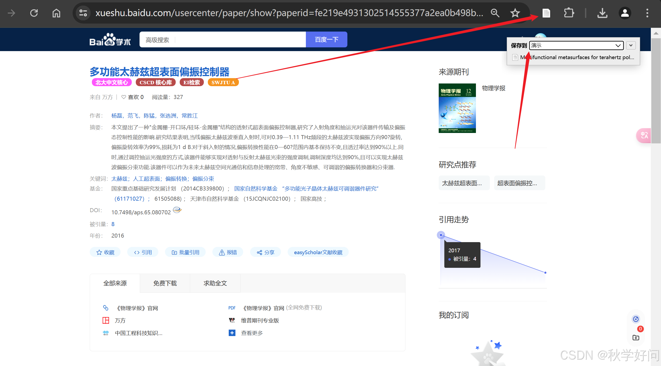Click the DOI lookup icon beside 10.7498
Screen dimensions: 661x366
177,210
